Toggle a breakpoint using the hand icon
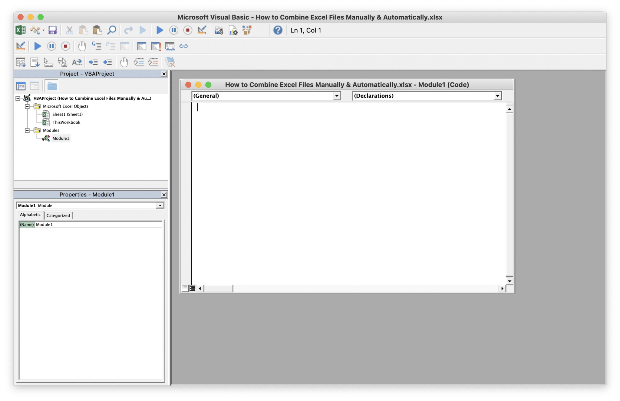 tap(82, 46)
